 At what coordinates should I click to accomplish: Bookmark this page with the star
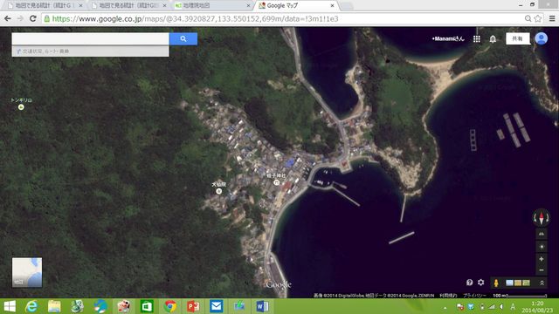(x=538, y=18)
